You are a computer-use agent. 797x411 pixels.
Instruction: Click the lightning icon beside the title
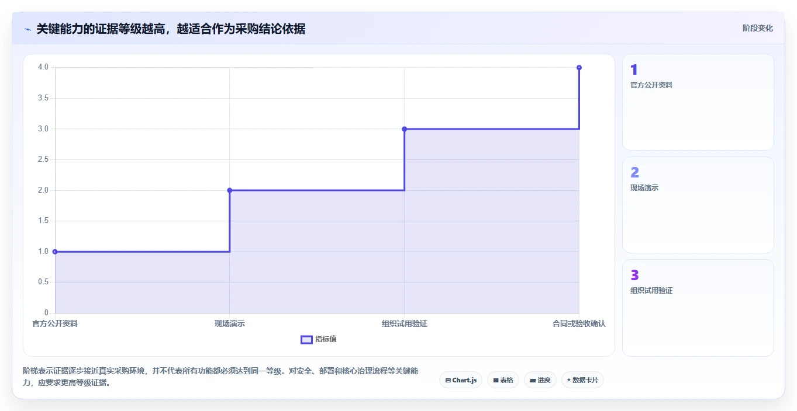(x=27, y=29)
